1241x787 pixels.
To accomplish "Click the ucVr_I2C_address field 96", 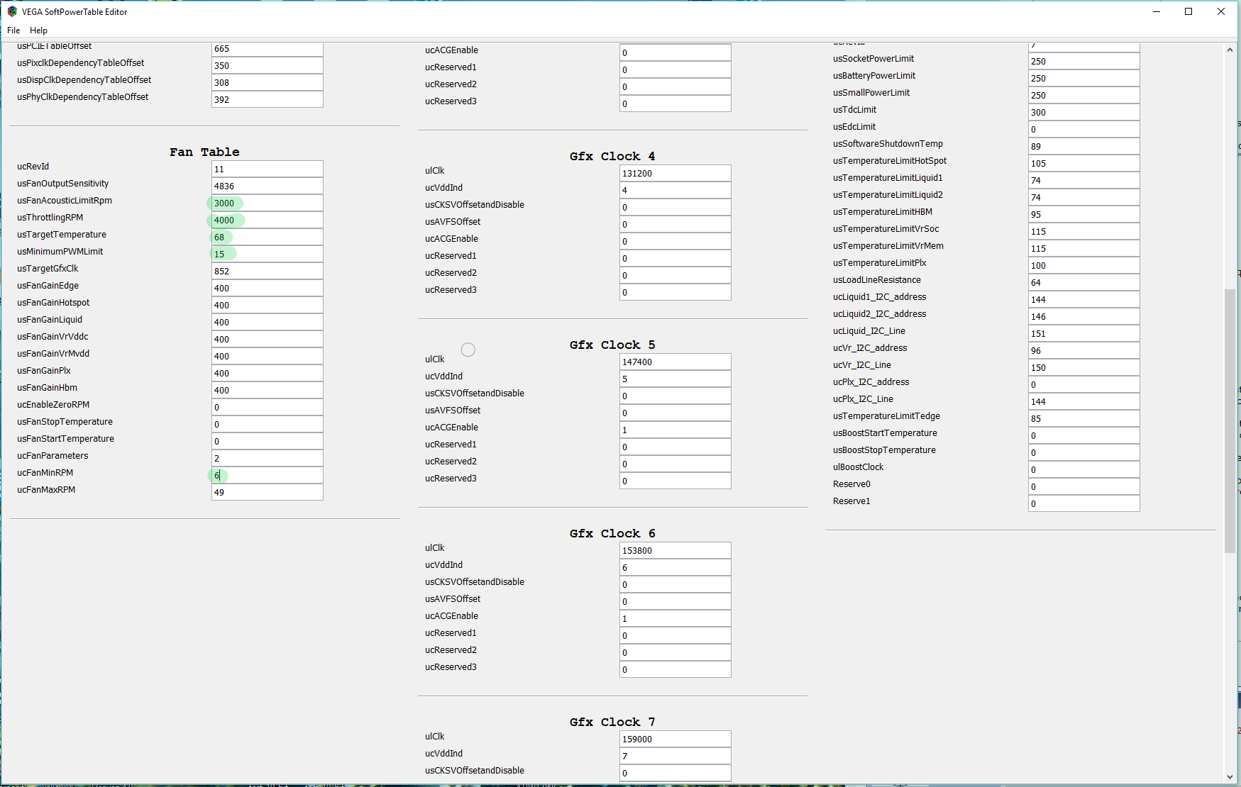I will pyautogui.click(x=1084, y=350).
